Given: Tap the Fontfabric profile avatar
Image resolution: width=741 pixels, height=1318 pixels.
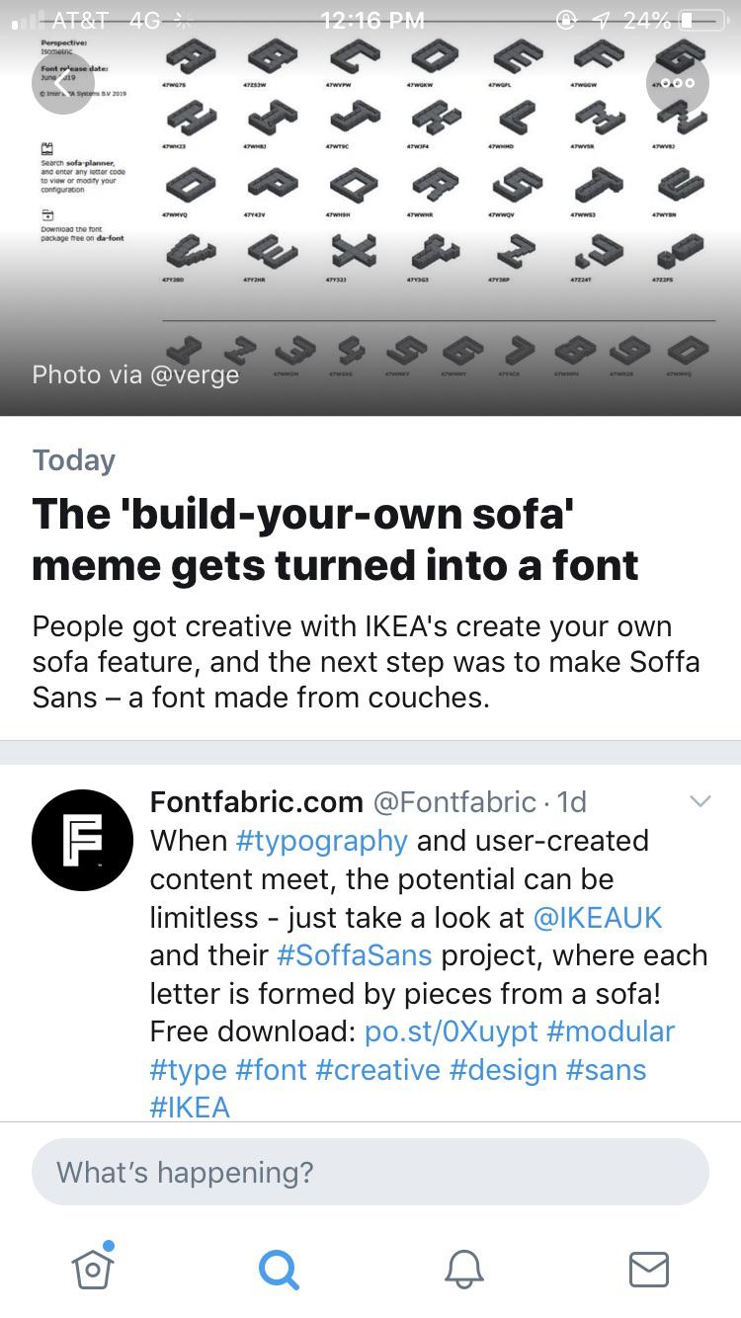Looking at the screenshot, I should [82, 840].
